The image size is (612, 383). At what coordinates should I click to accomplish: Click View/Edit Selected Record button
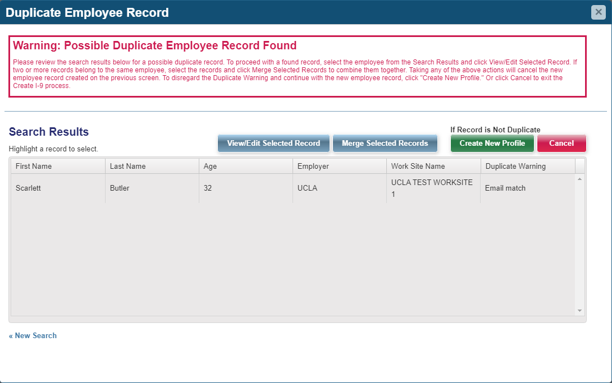pyautogui.click(x=273, y=143)
